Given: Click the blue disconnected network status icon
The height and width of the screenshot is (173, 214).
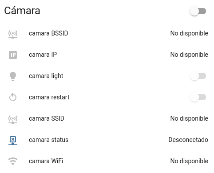Looking at the screenshot, I should [x=13, y=141].
